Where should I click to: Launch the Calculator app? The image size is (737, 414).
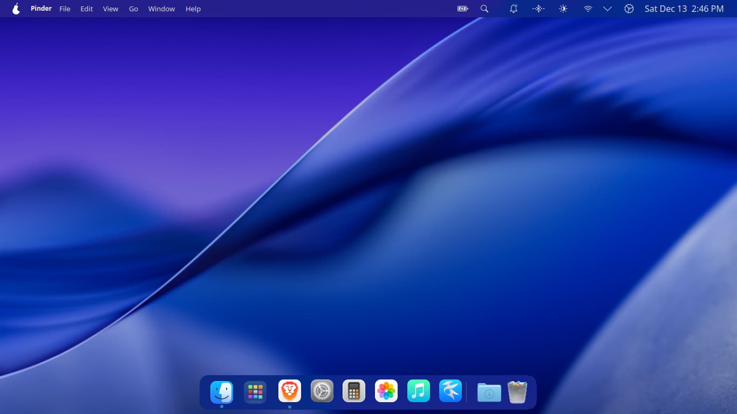pyautogui.click(x=354, y=391)
